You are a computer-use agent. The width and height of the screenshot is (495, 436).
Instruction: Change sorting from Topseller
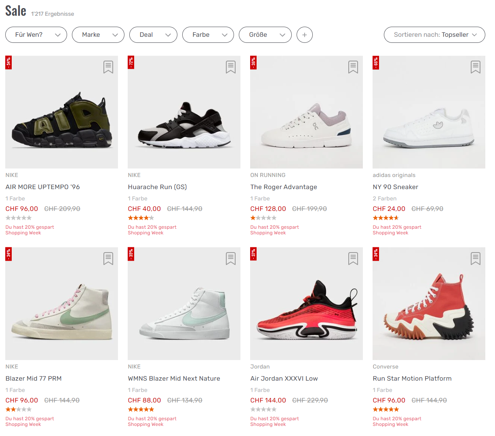[x=434, y=35]
